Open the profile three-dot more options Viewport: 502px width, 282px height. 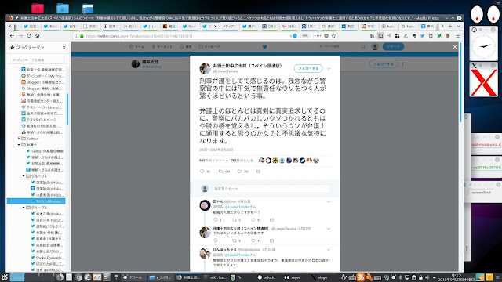[402, 64]
